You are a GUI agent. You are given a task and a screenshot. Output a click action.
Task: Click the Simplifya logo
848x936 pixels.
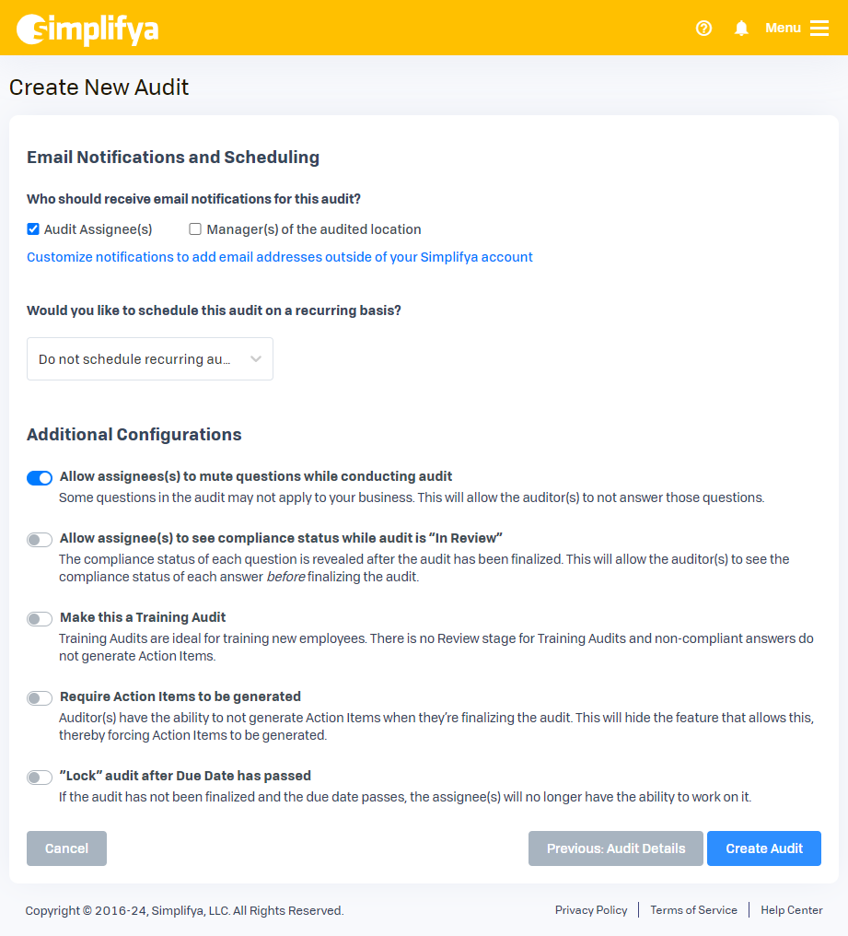point(87,29)
